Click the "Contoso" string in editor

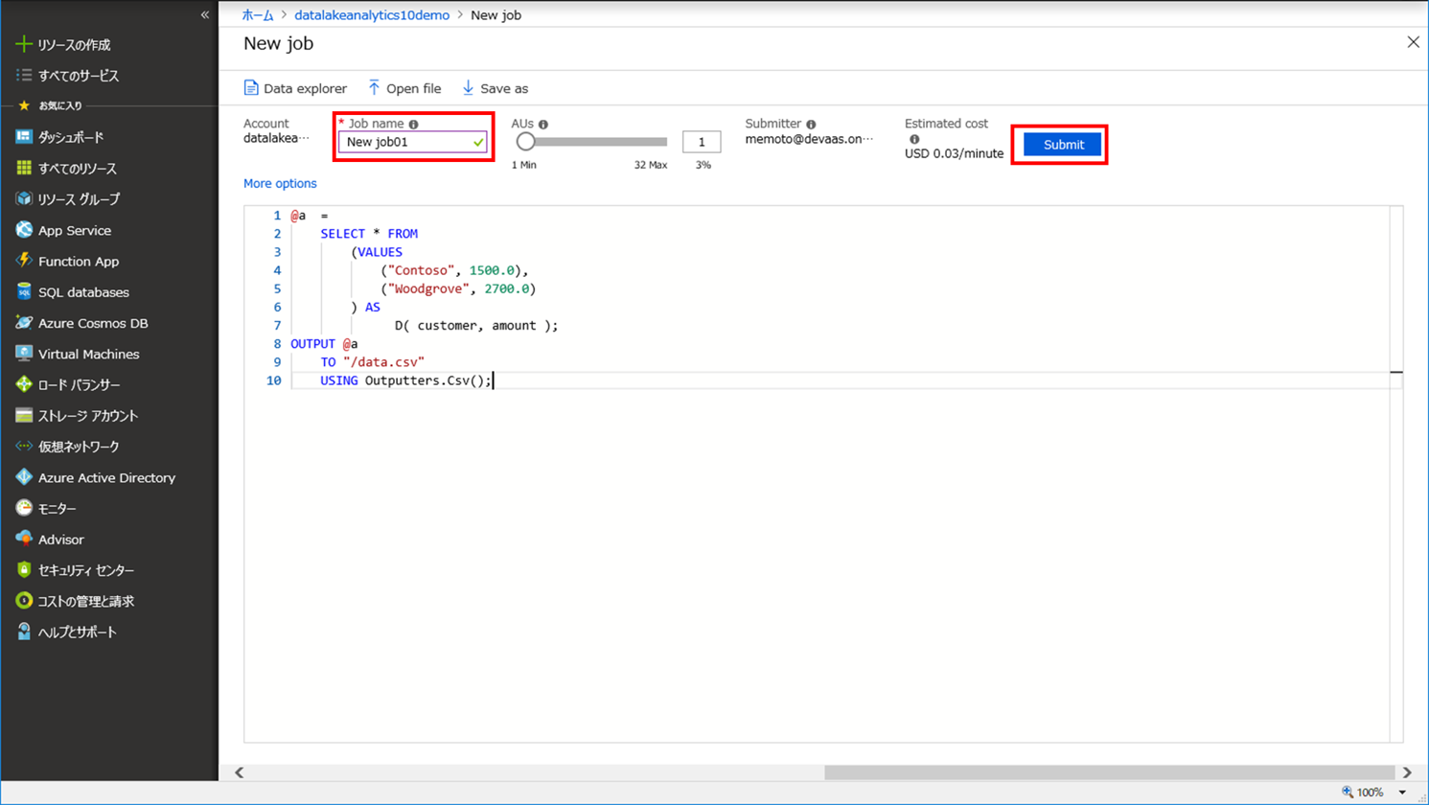(x=421, y=270)
